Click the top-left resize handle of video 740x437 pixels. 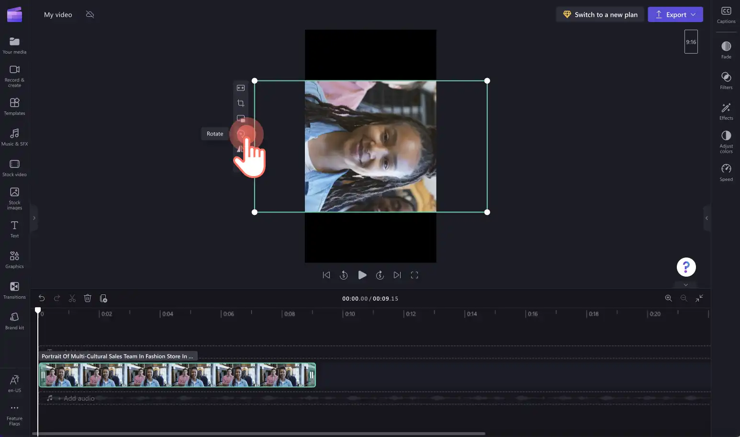tap(255, 81)
